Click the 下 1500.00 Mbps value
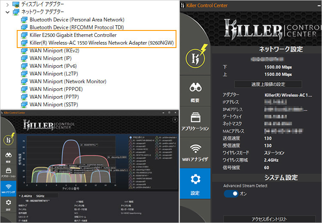 (278, 67)
